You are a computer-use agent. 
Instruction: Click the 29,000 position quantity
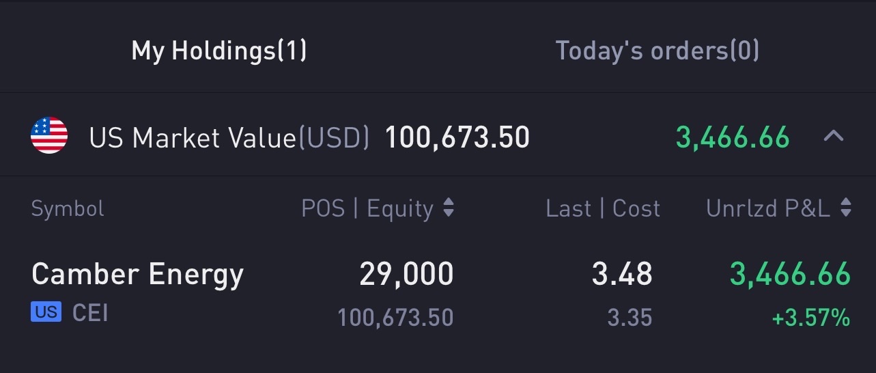point(406,275)
